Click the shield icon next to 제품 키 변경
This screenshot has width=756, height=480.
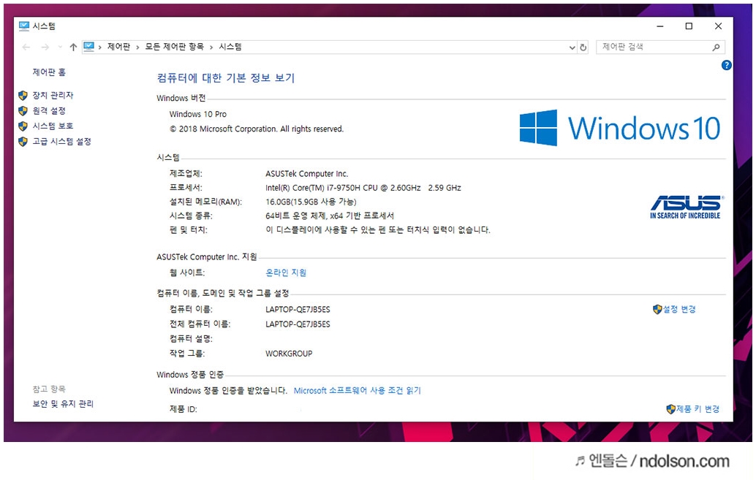click(670, 409)
